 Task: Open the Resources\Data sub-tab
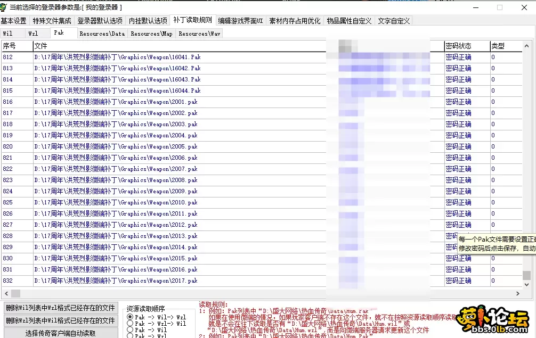point(102,34)
